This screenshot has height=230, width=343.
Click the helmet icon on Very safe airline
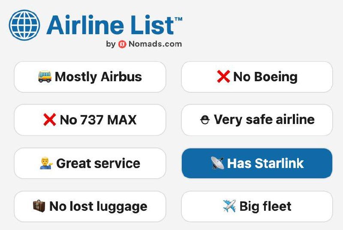click(x=205, y=120)
